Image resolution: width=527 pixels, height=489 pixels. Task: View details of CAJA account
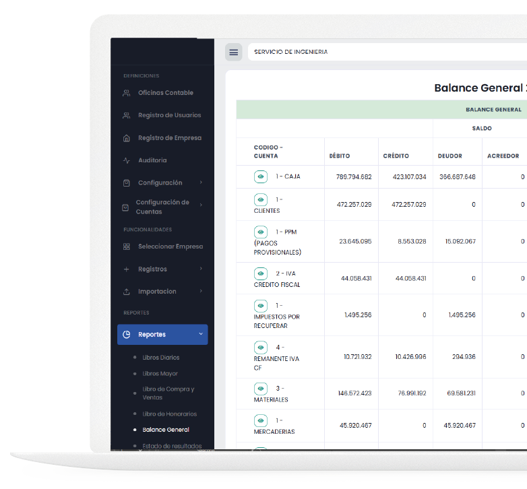[261, 176]
